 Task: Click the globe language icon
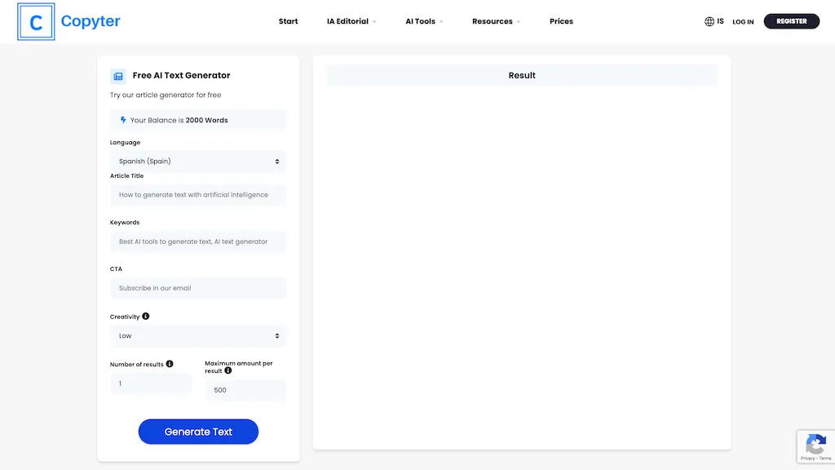pyautogui.click(x=709, y=22)
